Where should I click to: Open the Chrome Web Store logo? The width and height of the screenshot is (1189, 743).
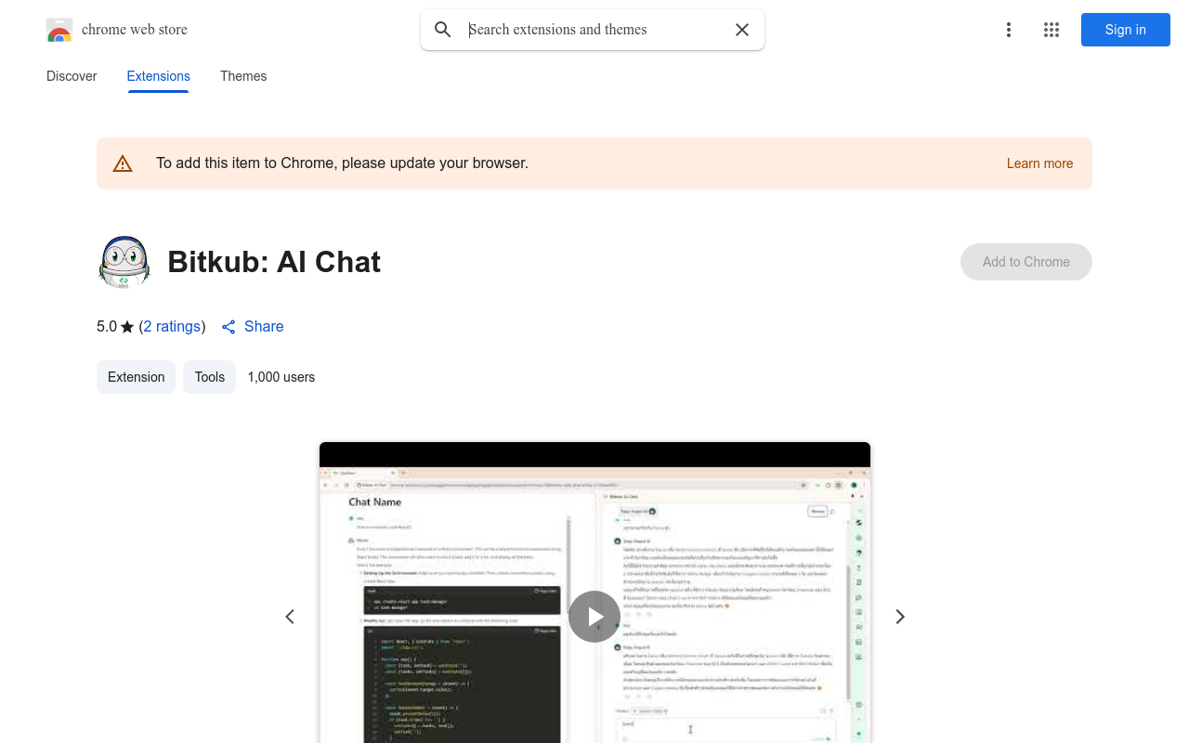pyautogui.click(x=59, y=30)
